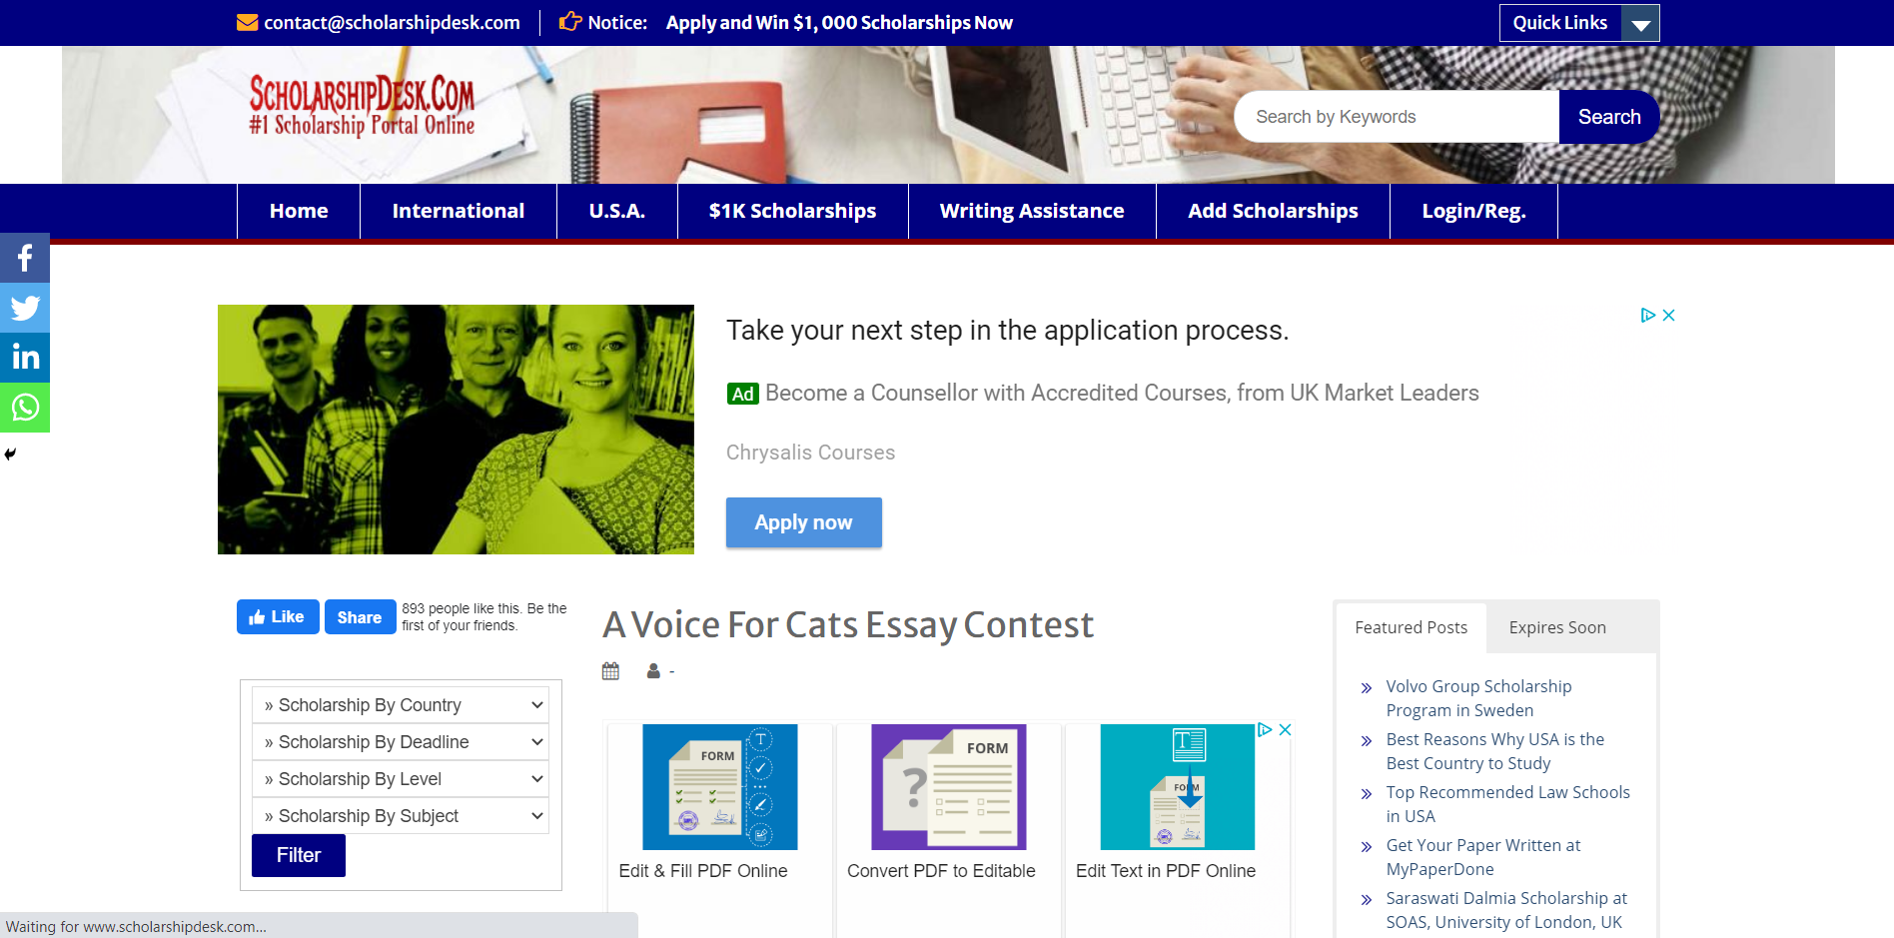Click the Search by Keywords input field
This screenshot has height=938, width=1894.
click(1396, 116)
